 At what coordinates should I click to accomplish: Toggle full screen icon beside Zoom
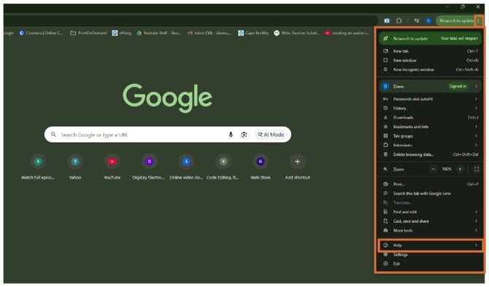coord(476,169)
